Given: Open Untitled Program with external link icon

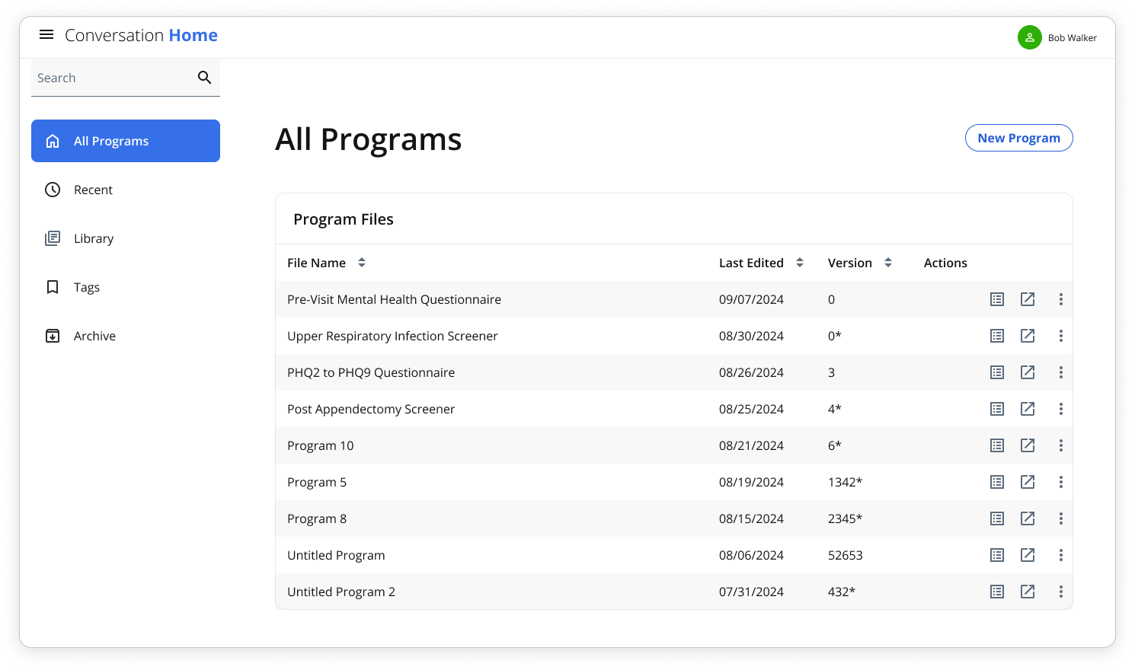Looking at the screenshot, I should tap(1028, 555).
